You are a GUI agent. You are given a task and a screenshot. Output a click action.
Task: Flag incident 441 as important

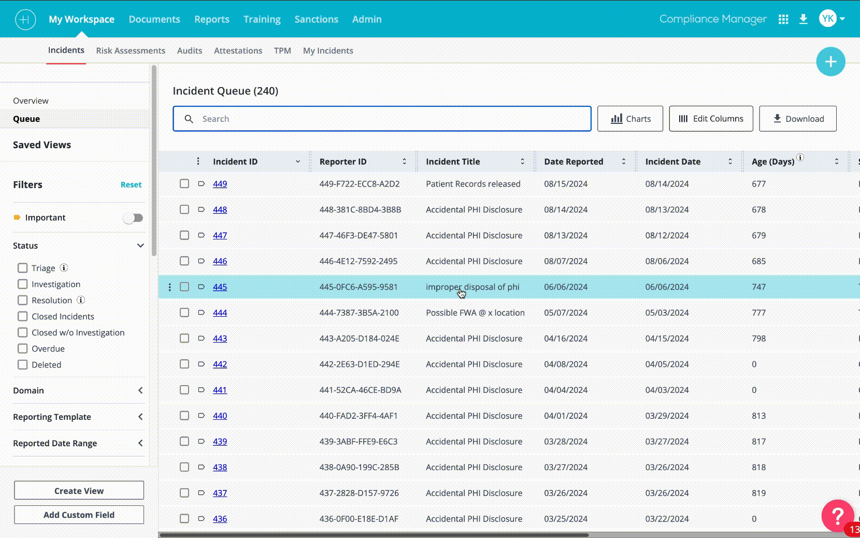click(201, 390)
